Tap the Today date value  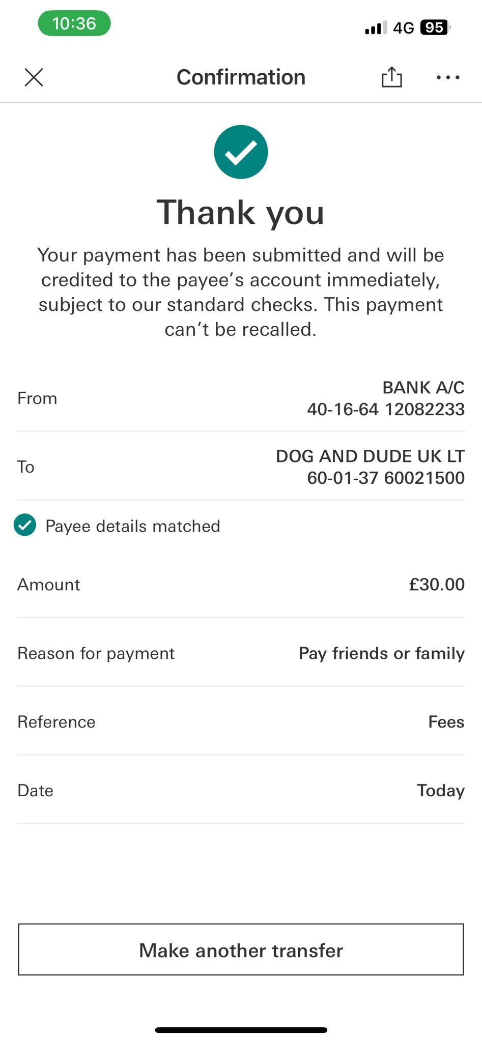[x=440, y=790]
